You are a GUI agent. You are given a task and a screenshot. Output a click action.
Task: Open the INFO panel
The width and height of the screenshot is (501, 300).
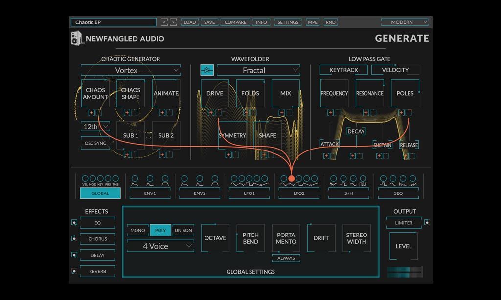tap(261, 22)
